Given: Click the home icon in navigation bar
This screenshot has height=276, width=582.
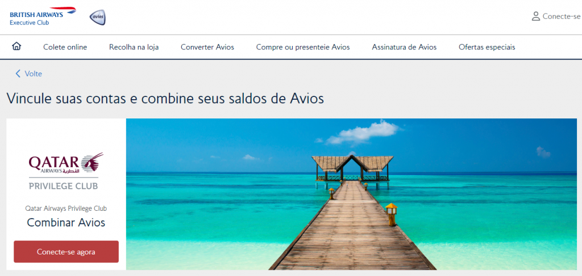Looking at the screenshot, I should coord(16,46).
